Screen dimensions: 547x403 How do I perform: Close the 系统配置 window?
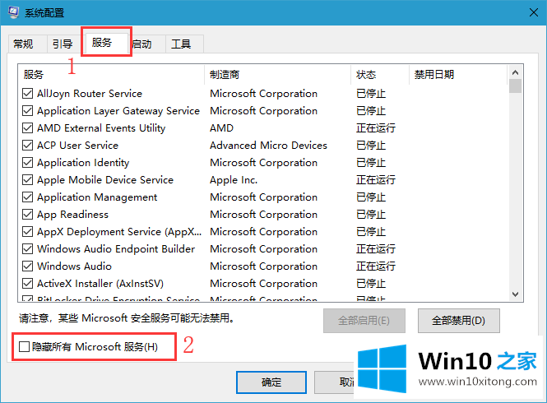533,12
